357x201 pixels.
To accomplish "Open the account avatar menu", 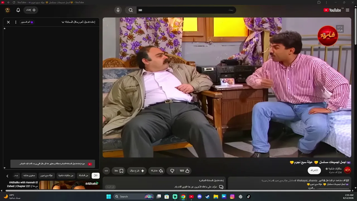I will pos(8,10).
